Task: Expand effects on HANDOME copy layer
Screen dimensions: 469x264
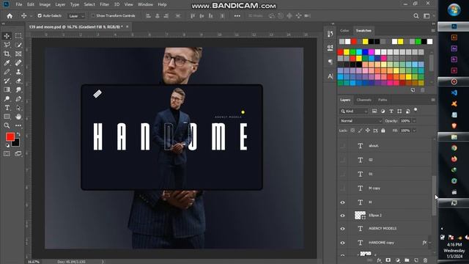Action: coord(430,243)
